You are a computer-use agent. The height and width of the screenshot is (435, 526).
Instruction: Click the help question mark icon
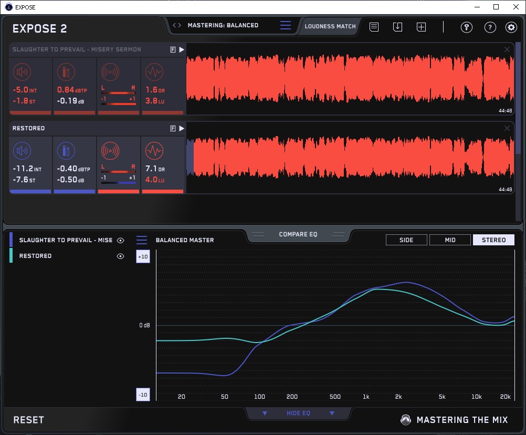pos(490,27)
